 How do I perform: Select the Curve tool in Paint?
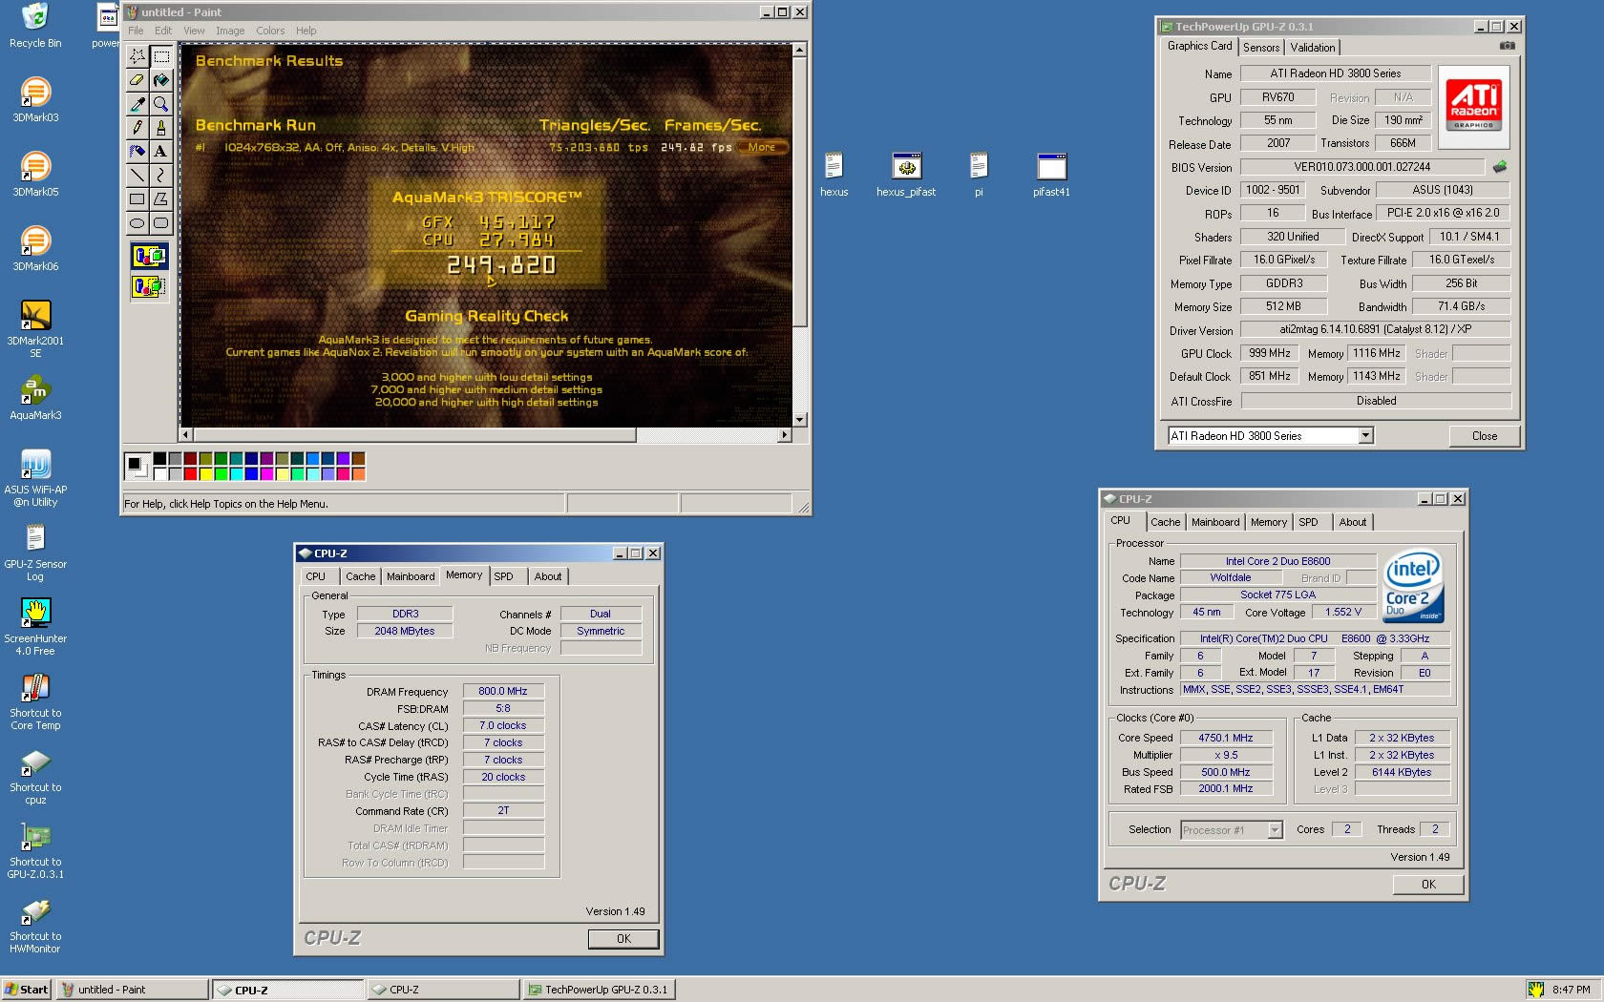pyautogui.click(x=161, y=176)
